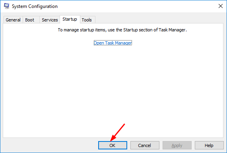The height and width of the screenshot is (153, 227).
Task: Open the Boot tab
Action: point(30,20)
